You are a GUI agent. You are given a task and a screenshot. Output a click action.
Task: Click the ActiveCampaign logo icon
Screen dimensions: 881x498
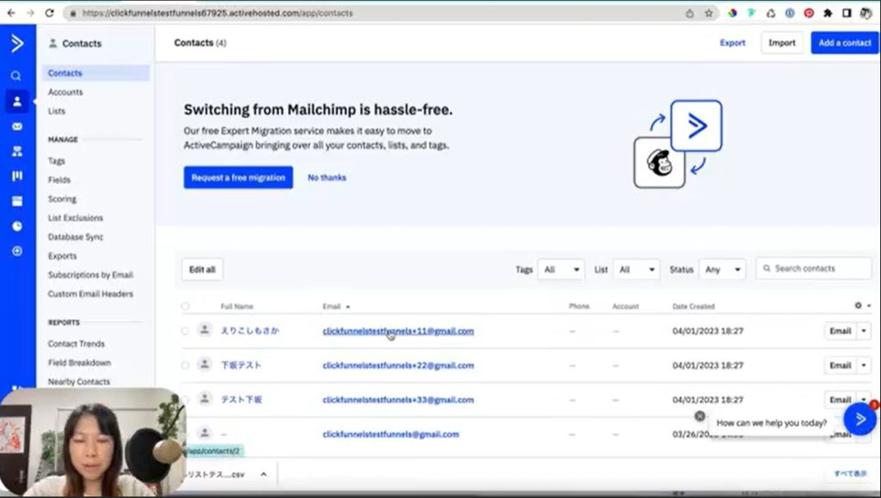16,43
